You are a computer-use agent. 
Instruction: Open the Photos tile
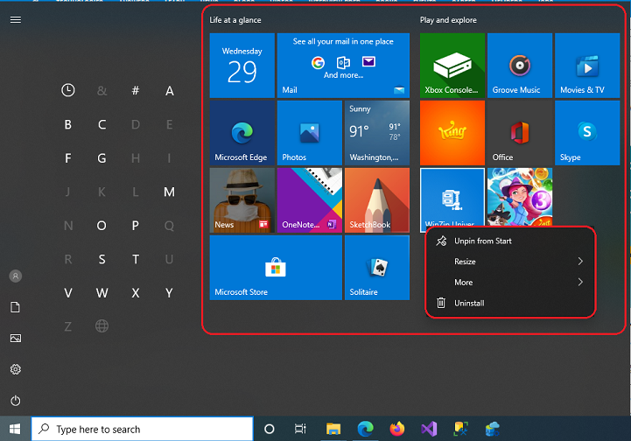(x=310, y=133)
